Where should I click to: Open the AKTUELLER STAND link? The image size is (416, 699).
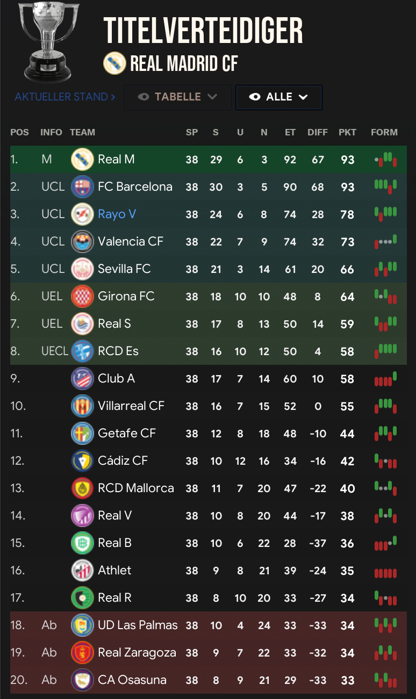pyautogui.click(x=65, y=97)
